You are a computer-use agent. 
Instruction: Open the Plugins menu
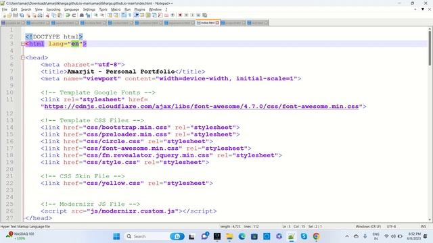pyautogui.click(x=139, y=9)
